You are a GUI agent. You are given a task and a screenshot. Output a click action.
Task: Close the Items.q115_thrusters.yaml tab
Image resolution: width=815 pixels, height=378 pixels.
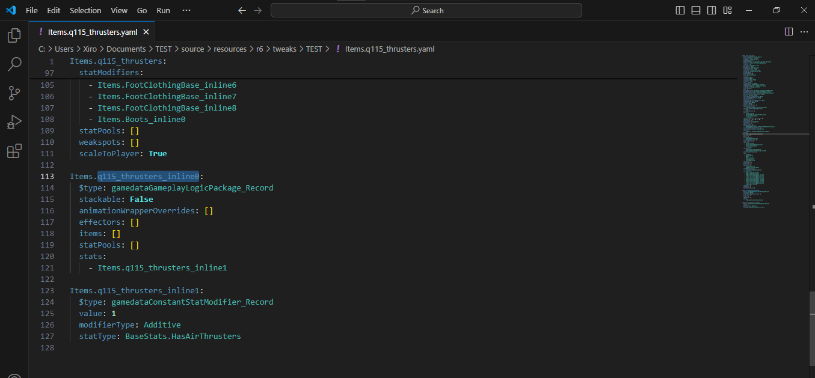(x=146, y=32)
